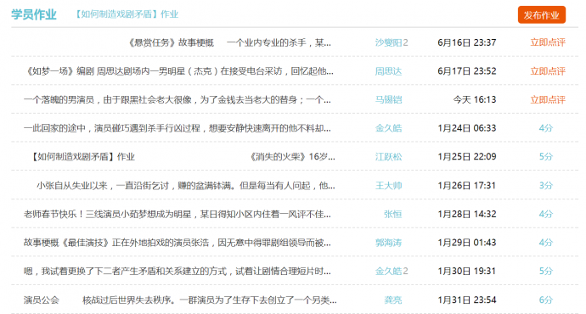Open homework starting 一此回家的途中
The width and height of the screenshot is (586, 314).
177,128
